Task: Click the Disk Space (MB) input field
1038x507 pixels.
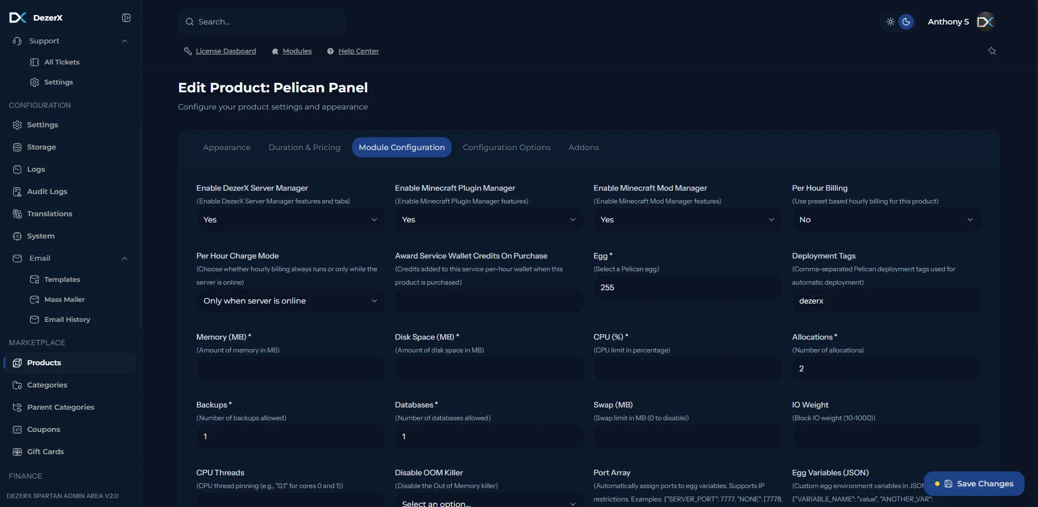Action: click(490, 369)
